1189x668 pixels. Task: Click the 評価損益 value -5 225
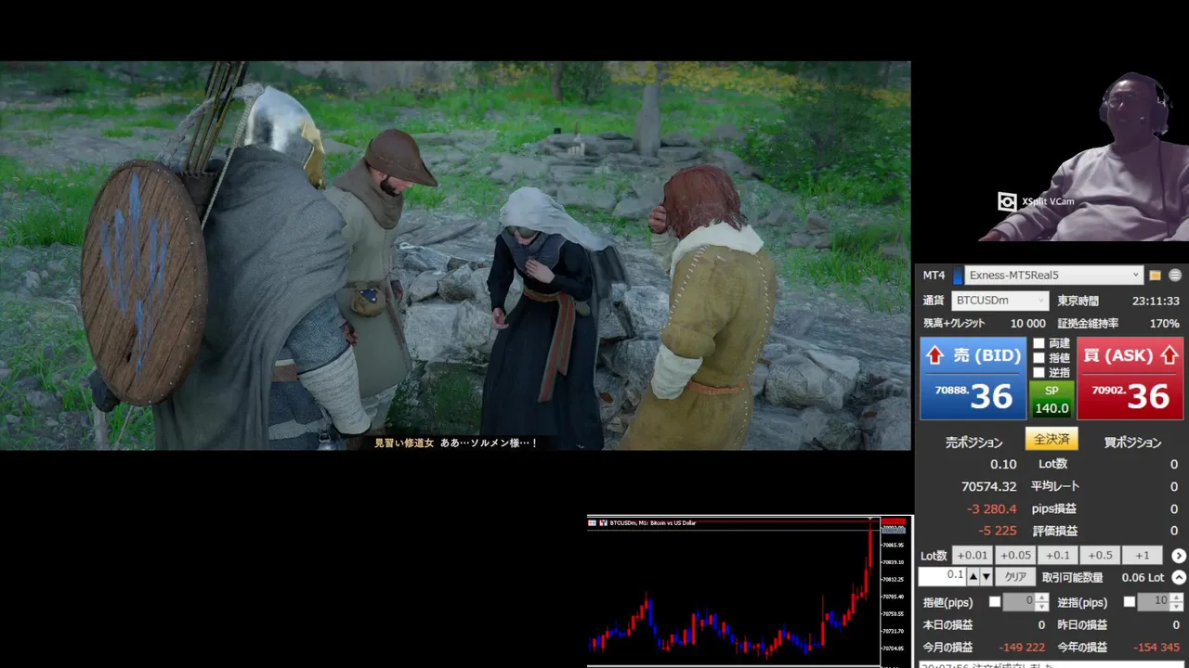coord(997,531)
